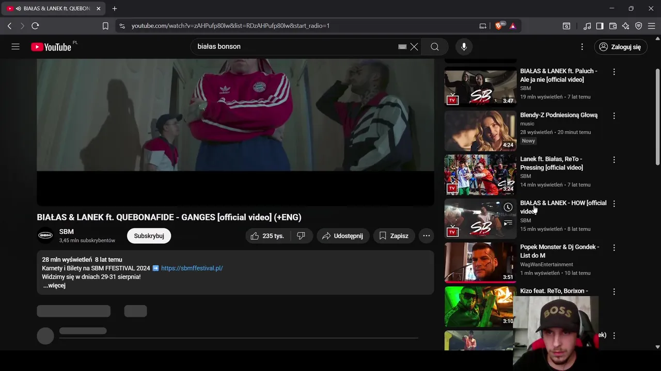Go forward in browser history
Image resolution: width=661 pixels, height=371 pixels.
pos(22,26)
